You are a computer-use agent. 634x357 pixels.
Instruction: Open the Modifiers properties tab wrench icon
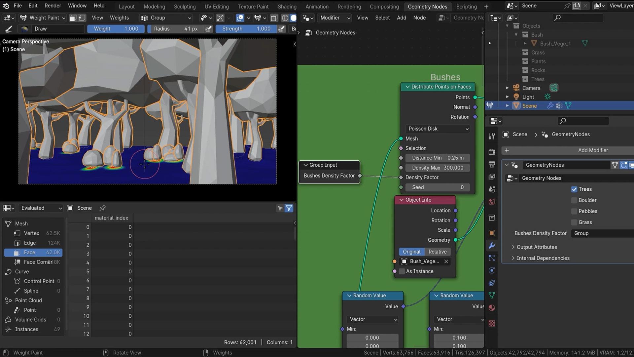(492, 246)
